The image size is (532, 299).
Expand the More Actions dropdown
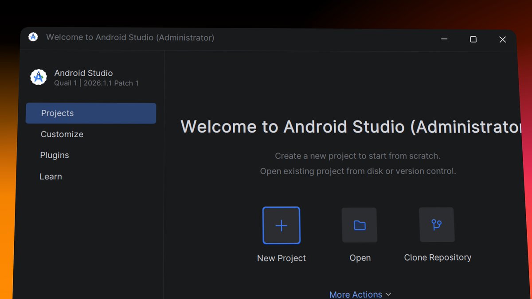[360, 295]
